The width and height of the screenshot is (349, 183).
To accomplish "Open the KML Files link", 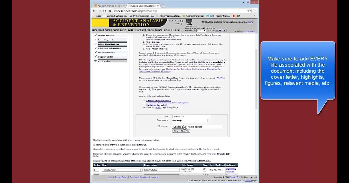I will (x=220, y=78).
